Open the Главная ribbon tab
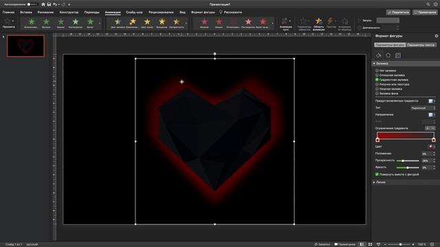Screen dimensions: 440x247 click(8, 12)
